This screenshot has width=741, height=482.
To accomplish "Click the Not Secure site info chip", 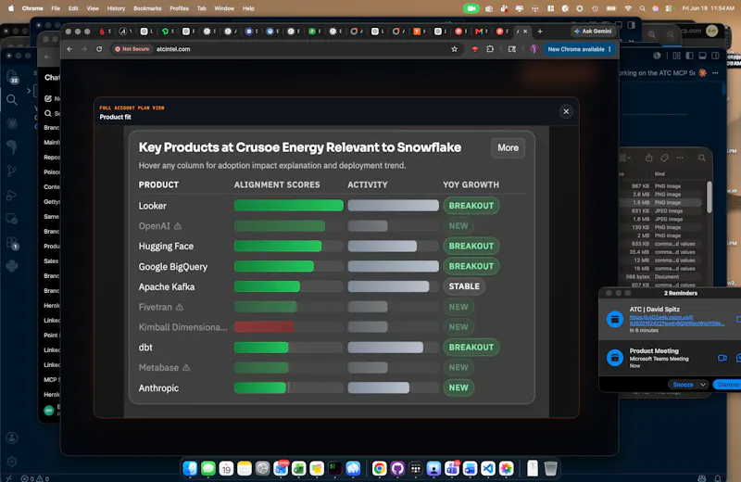I will pyautogui.click(x=132, y=49).
